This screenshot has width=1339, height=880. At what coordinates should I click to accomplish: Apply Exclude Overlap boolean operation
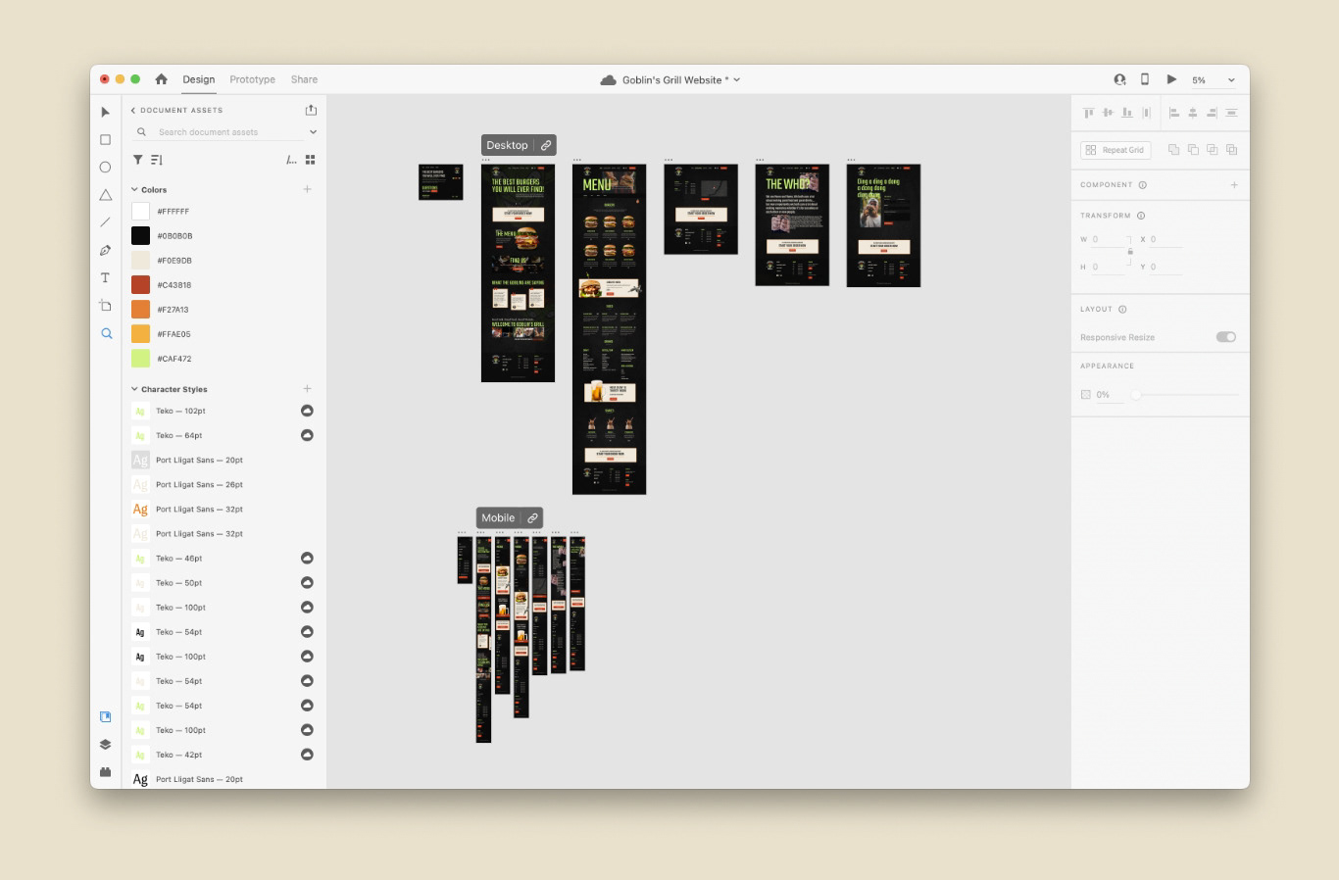(1232, 150)
